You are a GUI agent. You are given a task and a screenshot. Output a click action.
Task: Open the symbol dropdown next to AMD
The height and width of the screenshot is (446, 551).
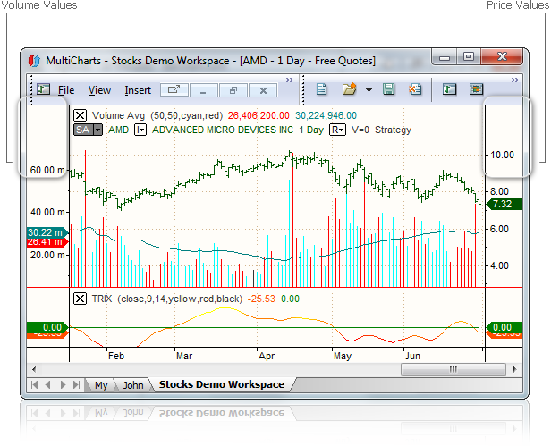coord(140,130)
